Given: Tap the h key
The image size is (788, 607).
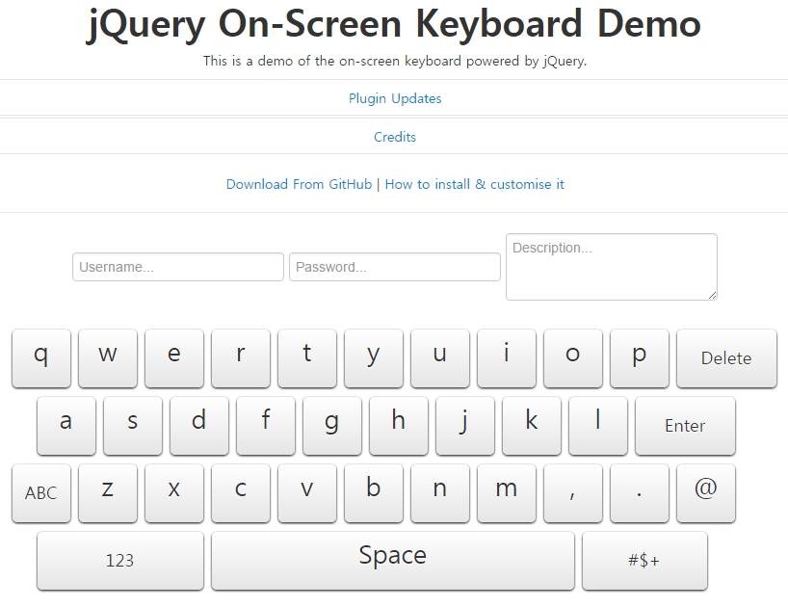Looking at the screenshot, I should pos(399,426).
